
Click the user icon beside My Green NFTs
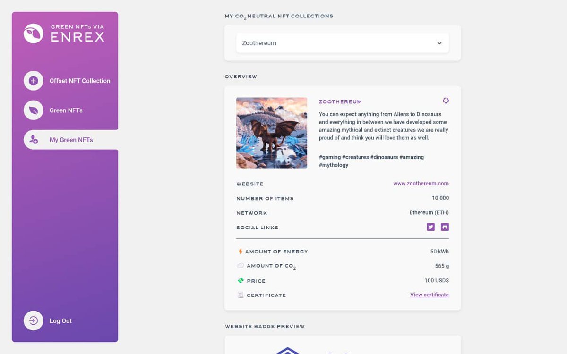pyautogui.click(x=34, y=140)
